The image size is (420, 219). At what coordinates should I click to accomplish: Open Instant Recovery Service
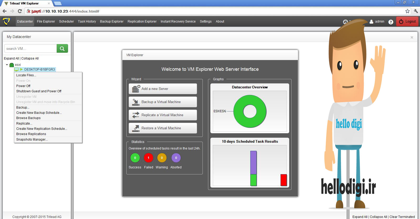click(x=178, y=22)
